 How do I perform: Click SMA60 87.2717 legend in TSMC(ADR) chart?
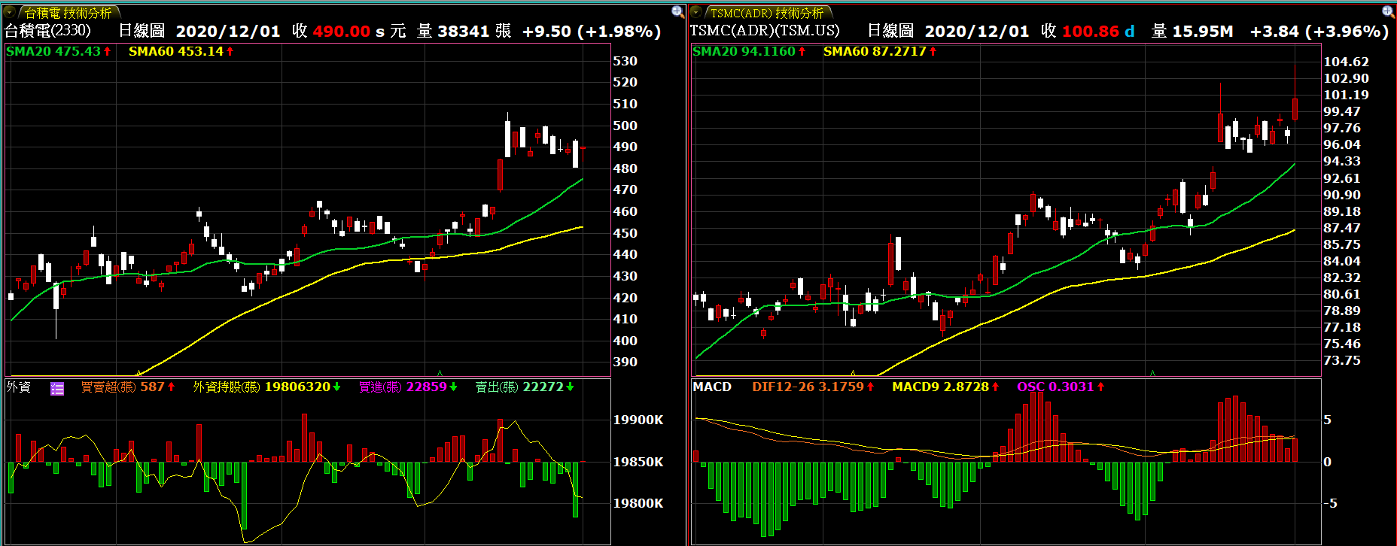880,51
